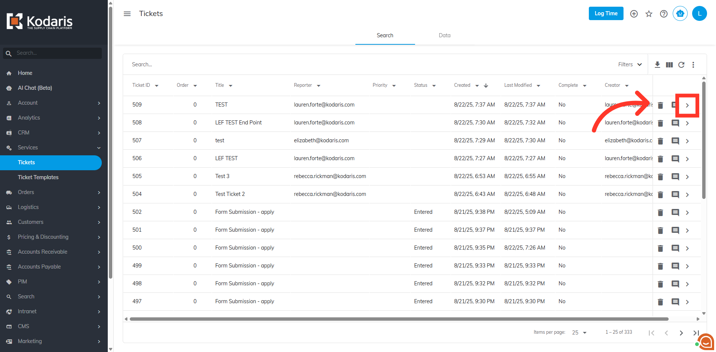Click the add (plus circle) icon
This screenshot has width=716, height=352.
[634, 14]
